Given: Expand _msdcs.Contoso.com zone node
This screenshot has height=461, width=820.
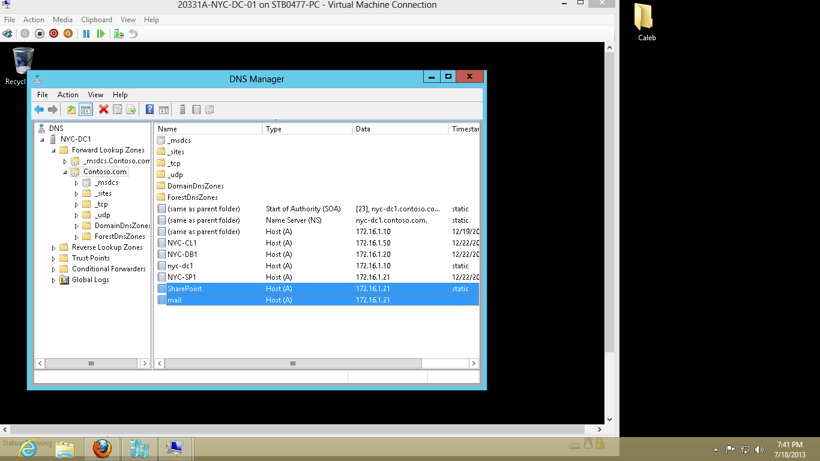Looking at the screenshot, I should 65,161.
